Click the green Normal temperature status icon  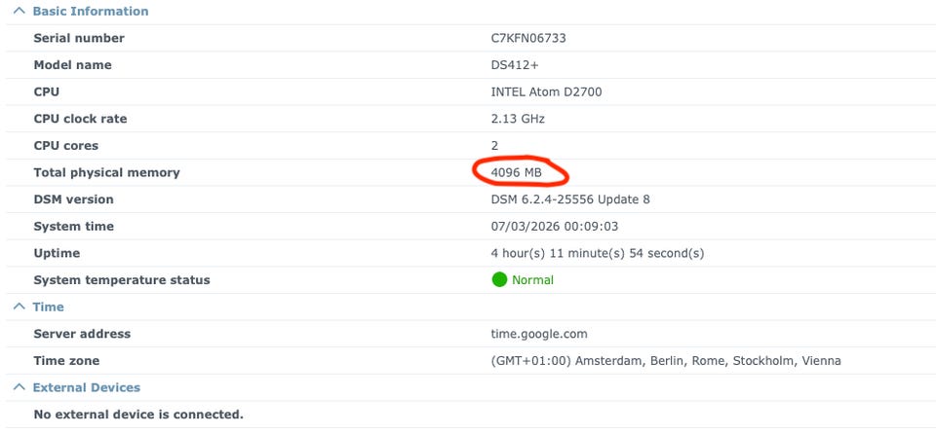pos(499,280)
